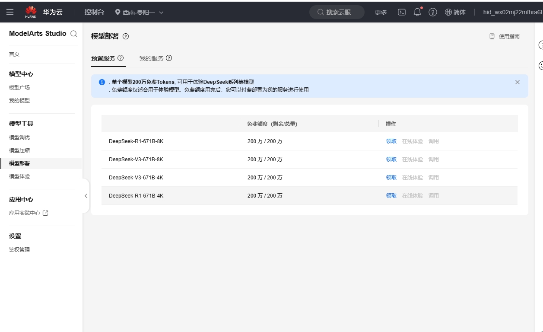Open the notifications bell
543x332 pixels.
point(417,12)
